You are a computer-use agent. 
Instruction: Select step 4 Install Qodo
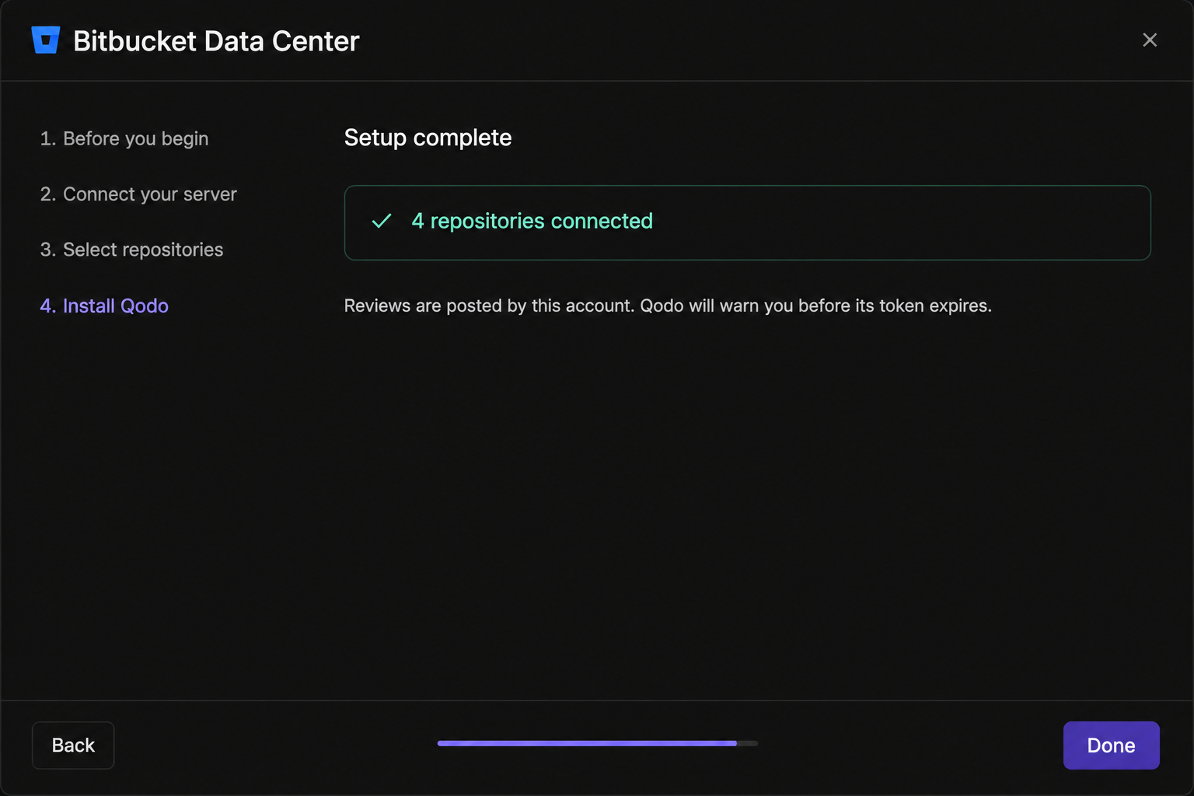pyautogui.click(x=104, y=305)
